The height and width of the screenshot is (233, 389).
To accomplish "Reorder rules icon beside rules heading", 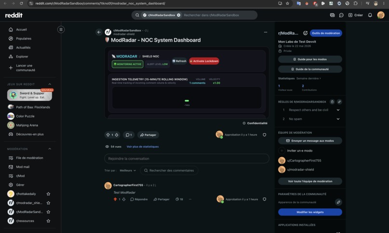I will click(x=332, y=102).
